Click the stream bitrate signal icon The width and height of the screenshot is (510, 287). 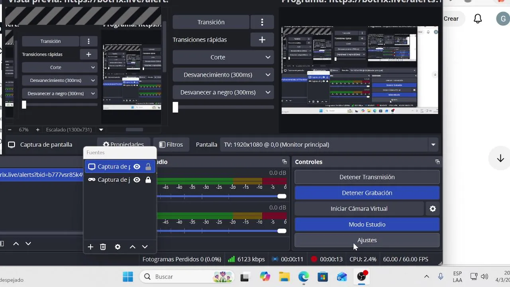point(231,259)
